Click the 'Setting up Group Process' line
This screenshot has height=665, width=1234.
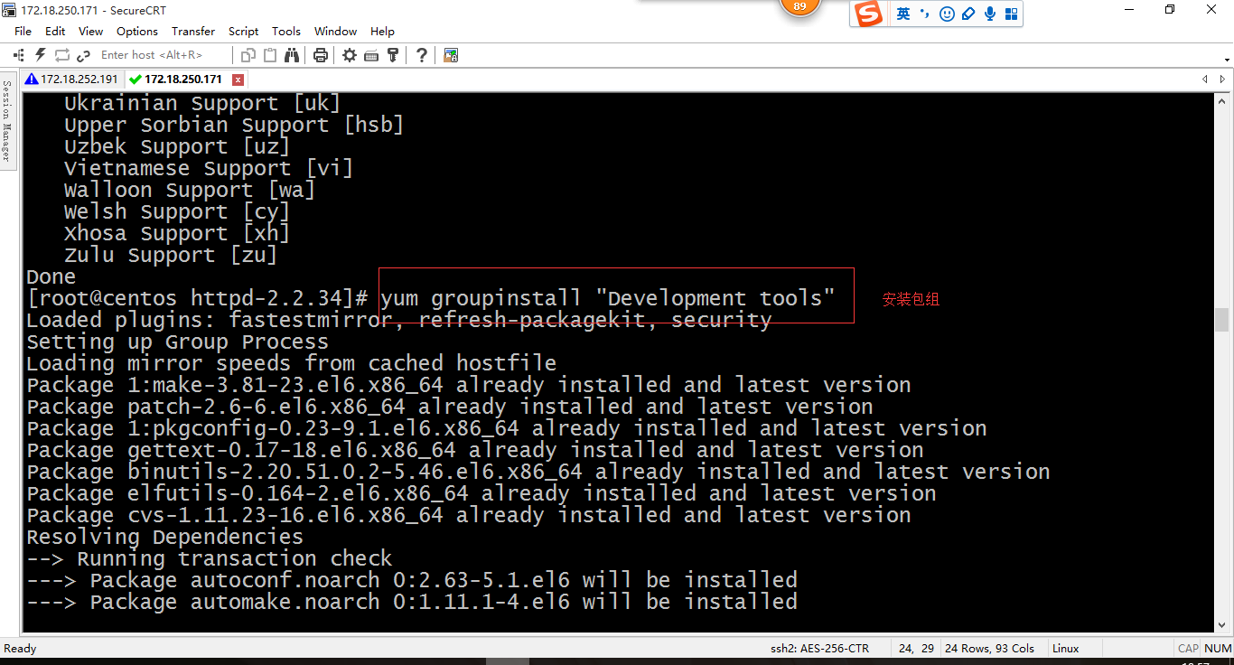click(178, 342)
